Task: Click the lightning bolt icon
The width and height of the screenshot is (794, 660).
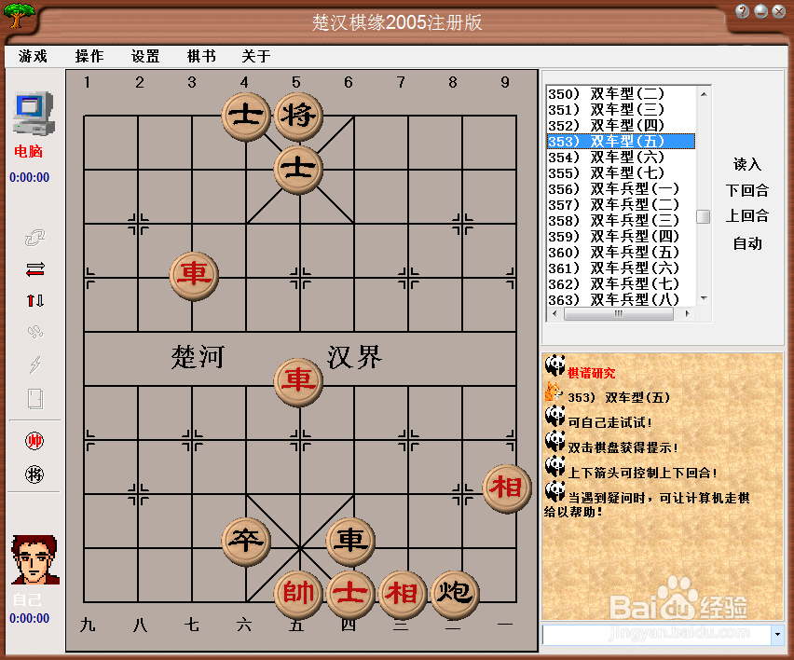Action: 34,364
